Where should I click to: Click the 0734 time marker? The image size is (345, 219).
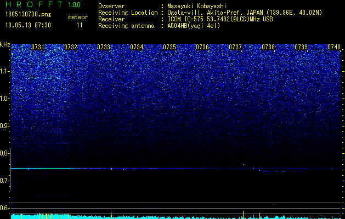[137, 47]
